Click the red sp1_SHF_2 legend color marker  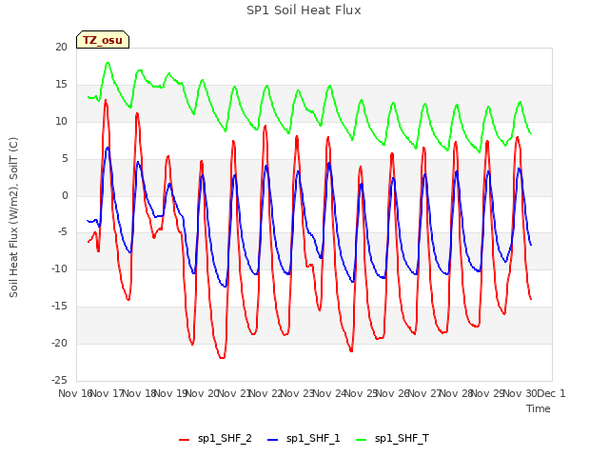[x=184, y=440]
